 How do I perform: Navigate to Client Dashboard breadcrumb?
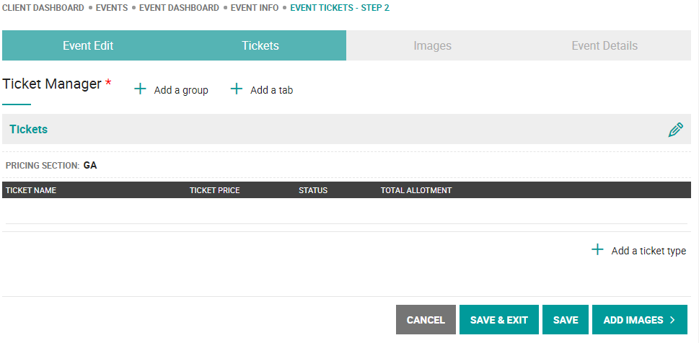click(x=43, y=8)
